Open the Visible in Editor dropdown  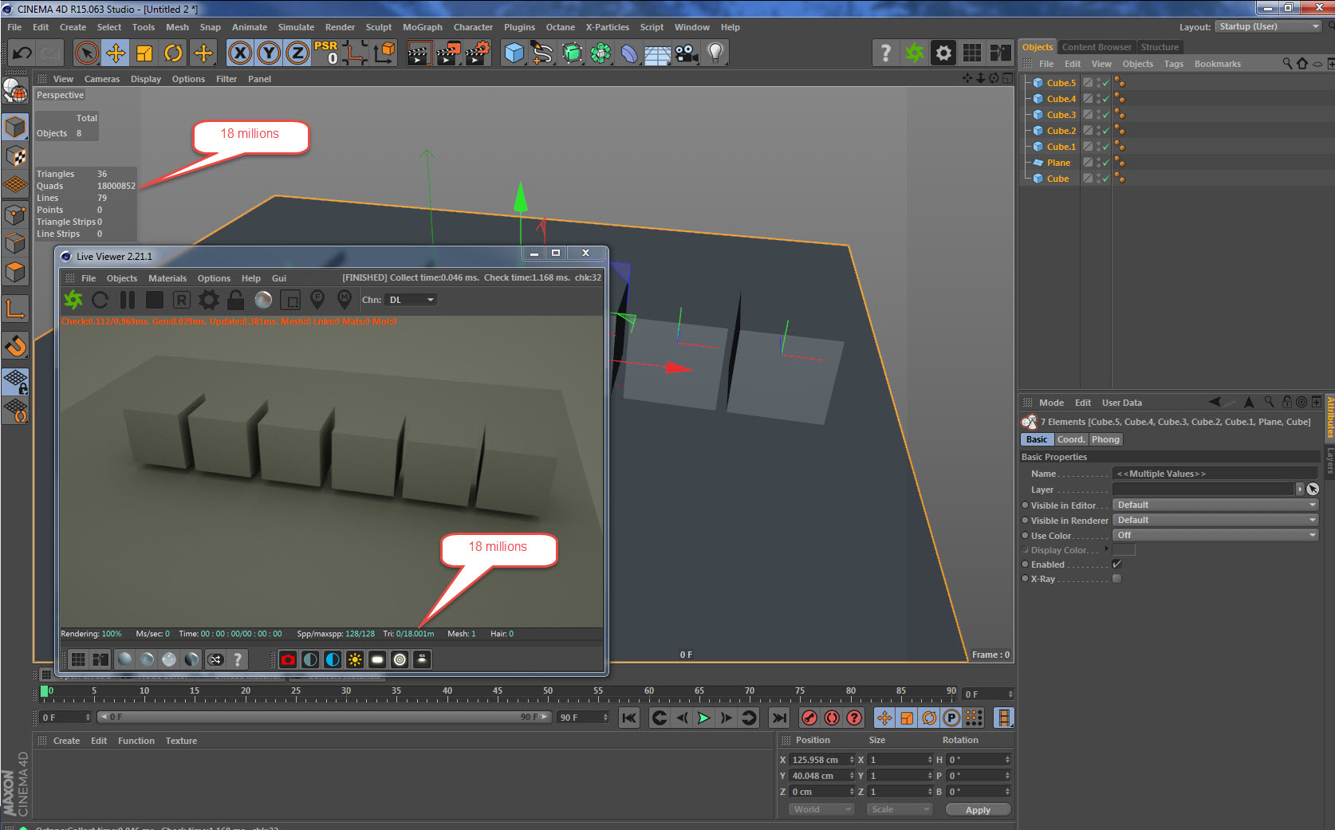(1215, 505)
